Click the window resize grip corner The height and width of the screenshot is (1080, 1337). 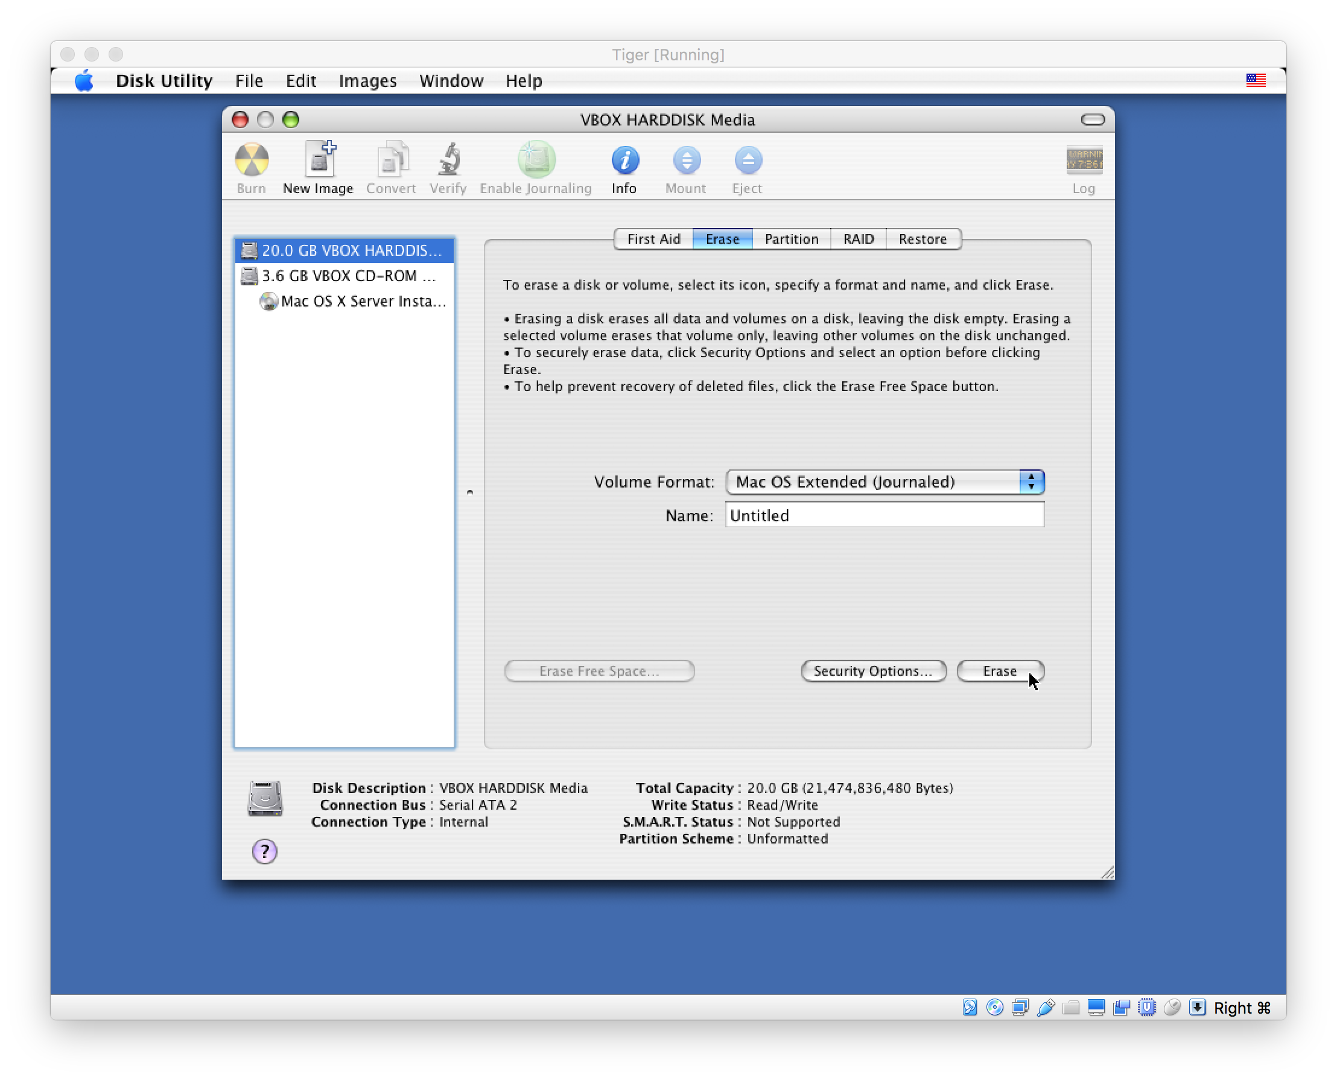[1107, 872]
